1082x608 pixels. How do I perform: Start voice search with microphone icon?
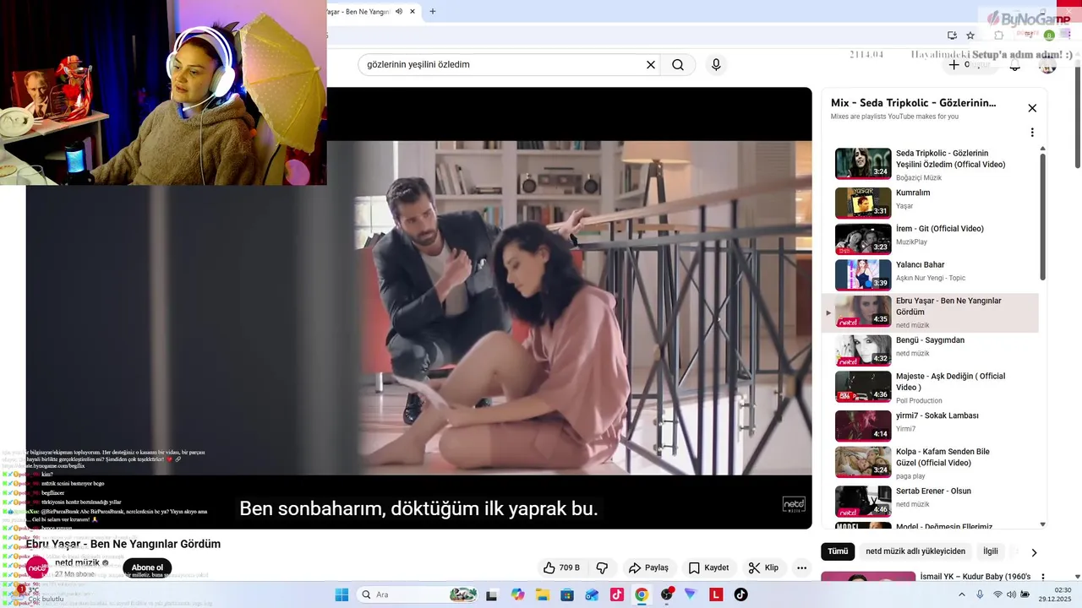[x=716, y=65]
